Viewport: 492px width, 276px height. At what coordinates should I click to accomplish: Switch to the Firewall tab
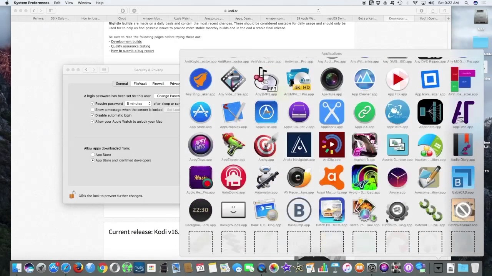[158, 84]
